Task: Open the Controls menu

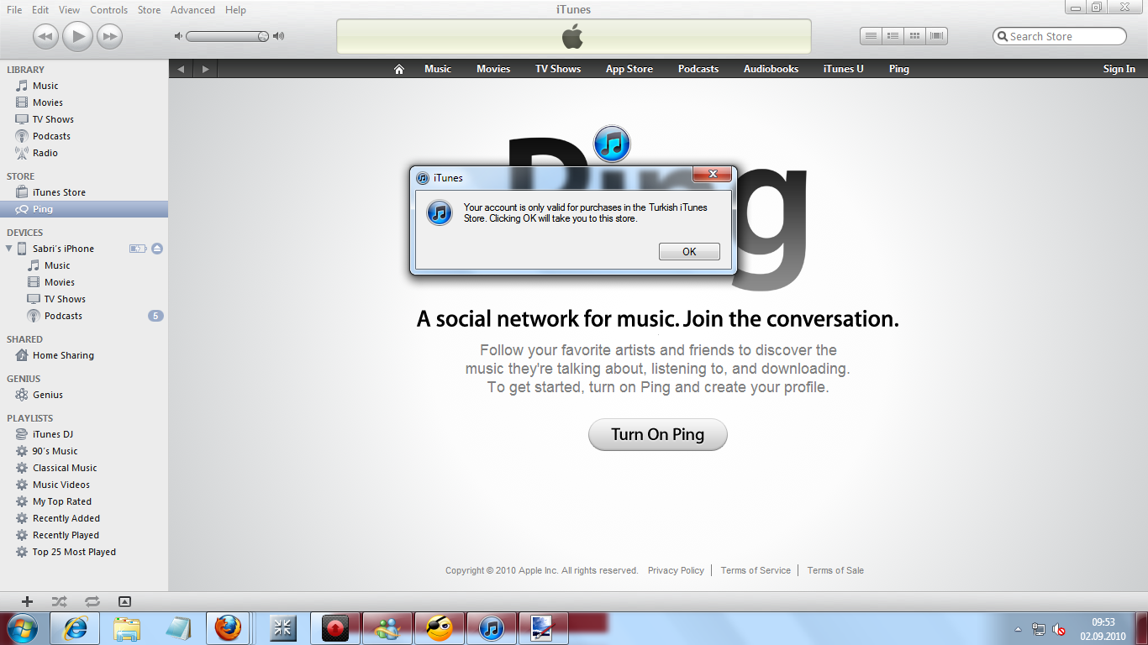Action: pyautogui.click(x=109, y=10)
